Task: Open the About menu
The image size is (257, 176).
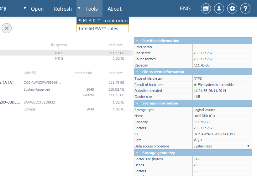Action: pos(114,9)
